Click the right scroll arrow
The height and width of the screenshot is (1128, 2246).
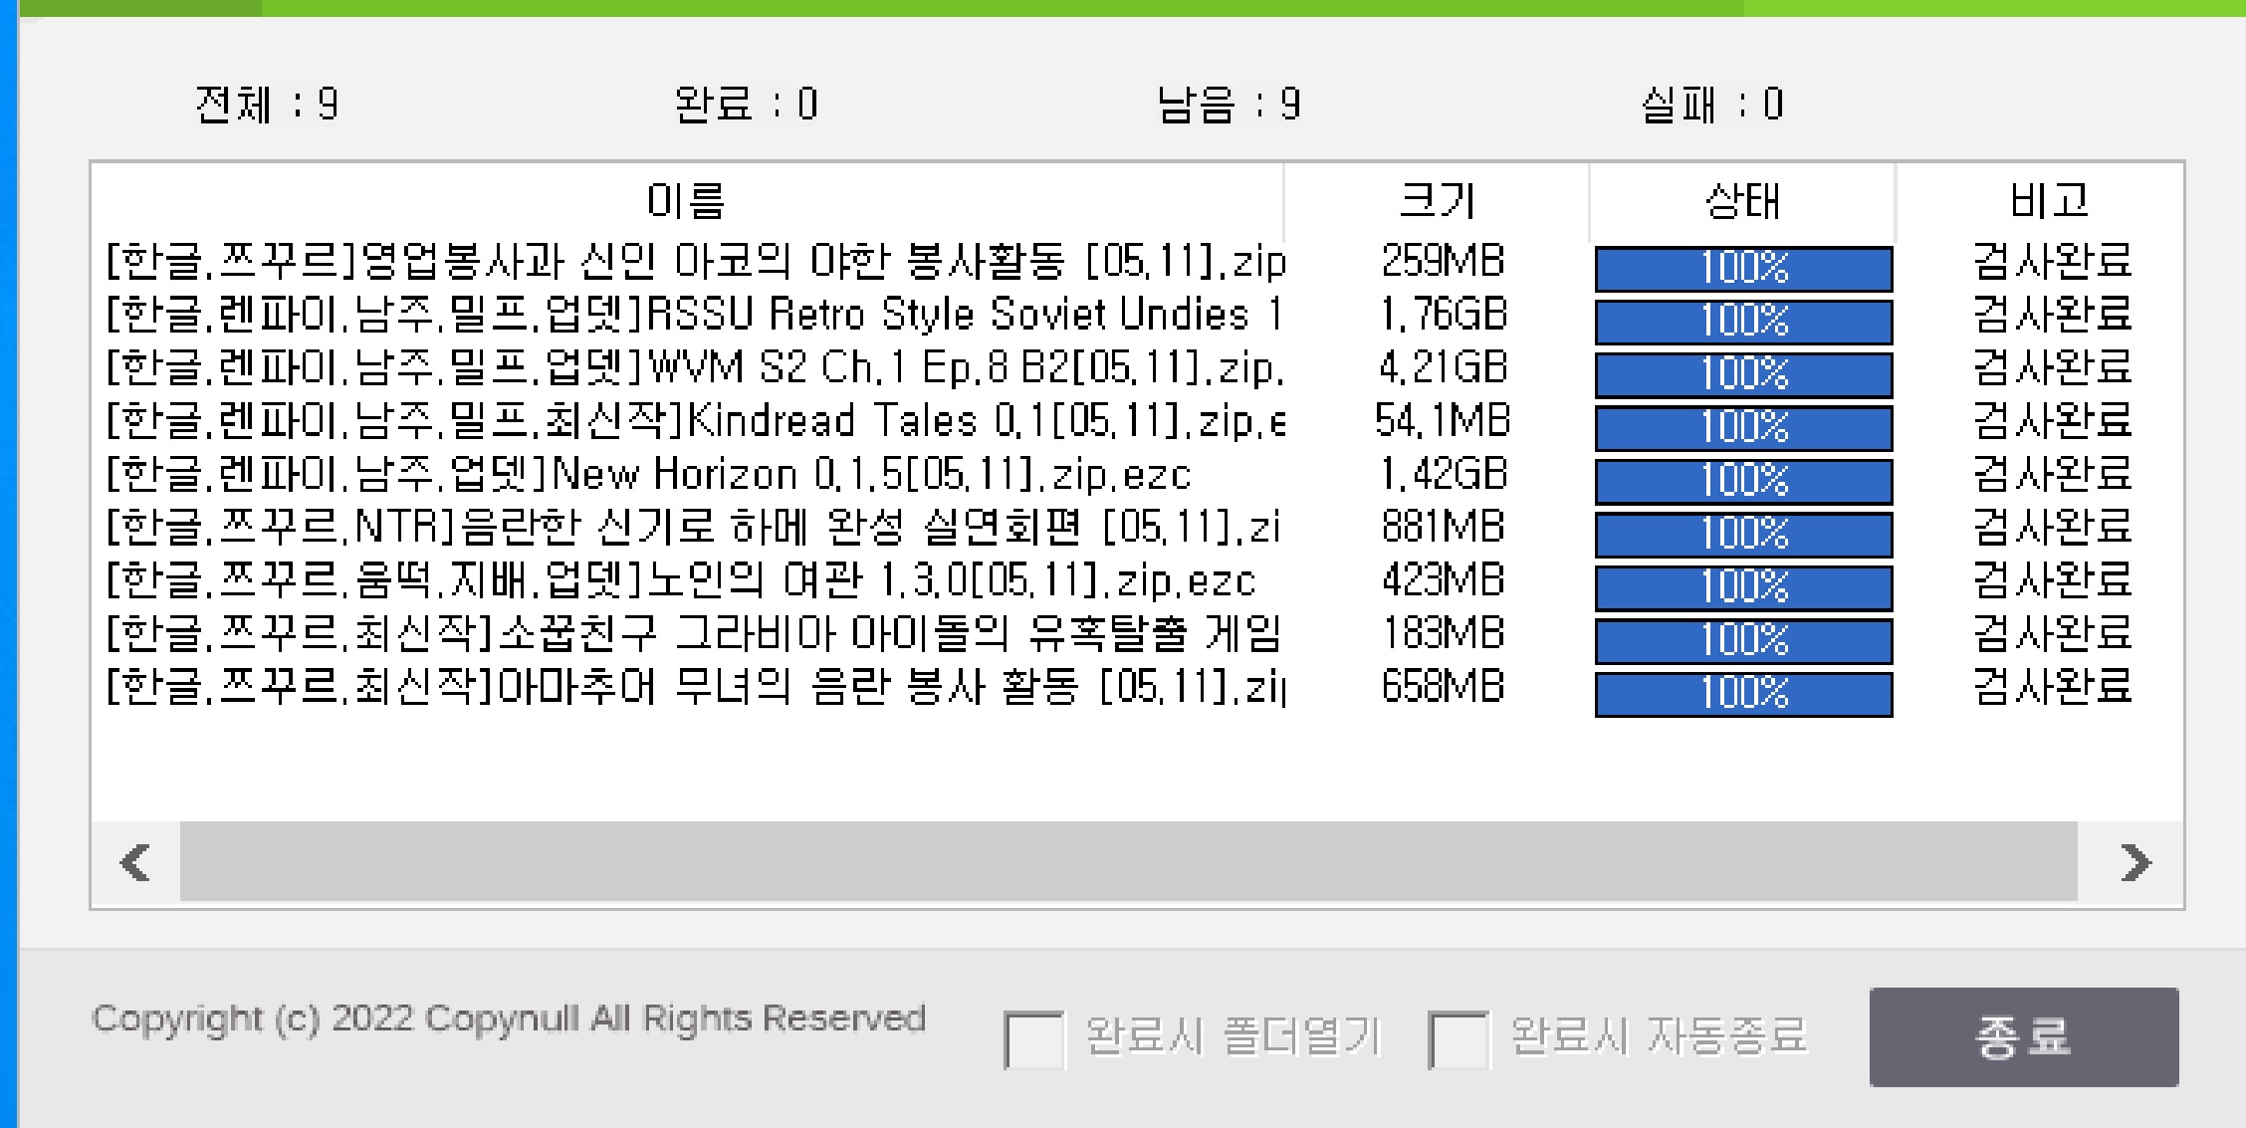point(2135,862)
